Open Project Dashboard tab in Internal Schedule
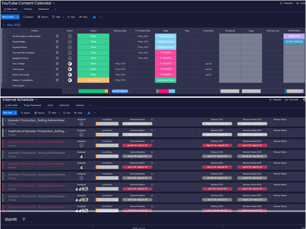 click(x=32, y=105)
